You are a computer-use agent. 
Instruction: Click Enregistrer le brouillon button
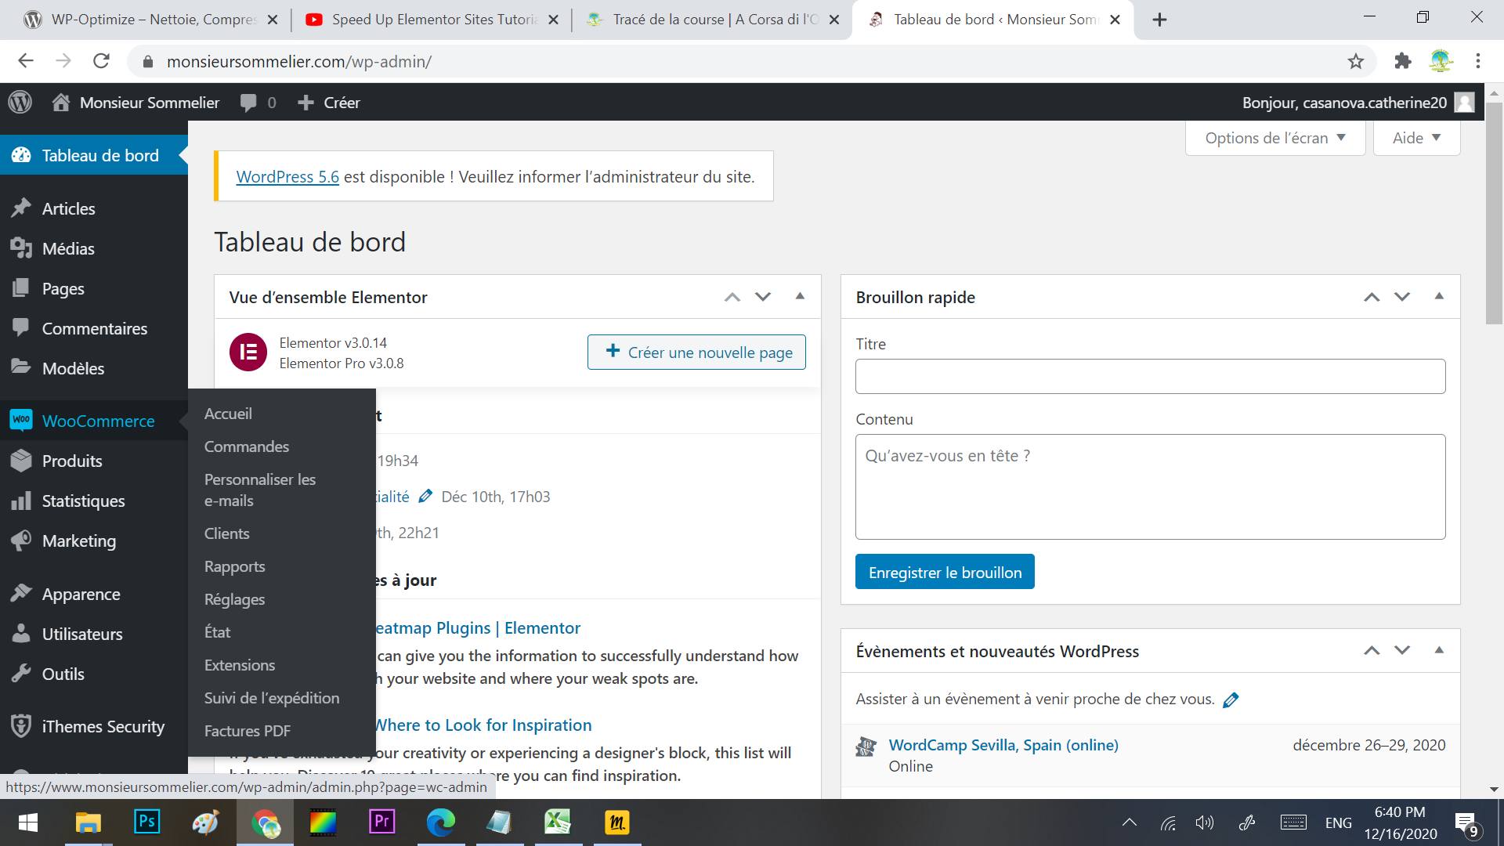[x=945, y=573]
